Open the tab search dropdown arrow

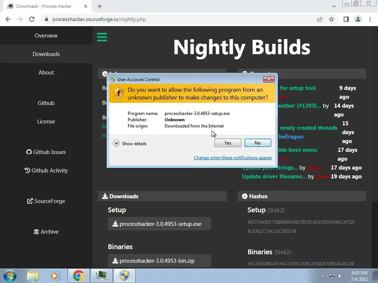334,6
